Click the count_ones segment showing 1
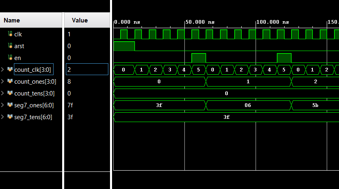The height and width of the screenshot is (189, 339). coord(248,82)
